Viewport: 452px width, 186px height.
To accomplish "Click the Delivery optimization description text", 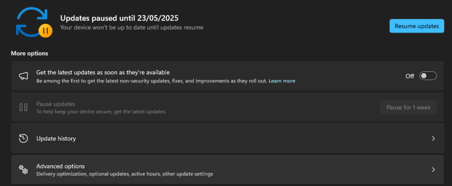I will point(124,174).
